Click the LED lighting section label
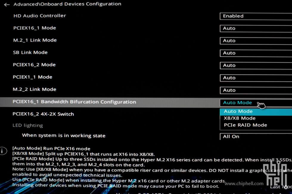 [x=28, y=125]
